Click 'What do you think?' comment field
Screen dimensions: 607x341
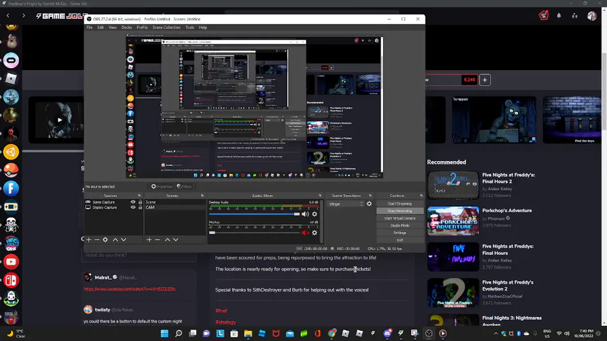tap(138, 255)
